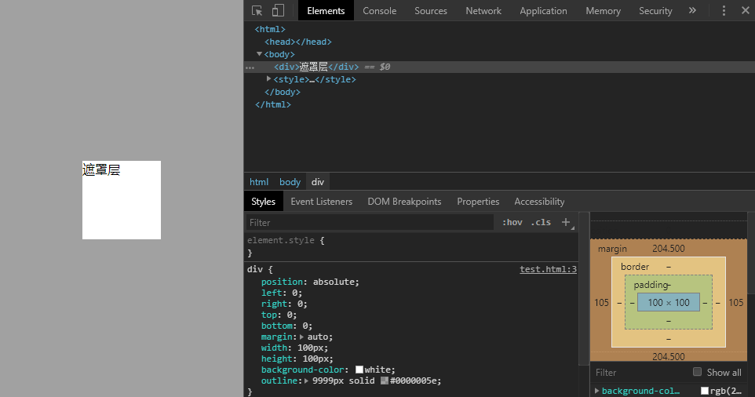Select the closing html tag row
The height and width of the screenshot is (397, 755).
coord(273,104)
